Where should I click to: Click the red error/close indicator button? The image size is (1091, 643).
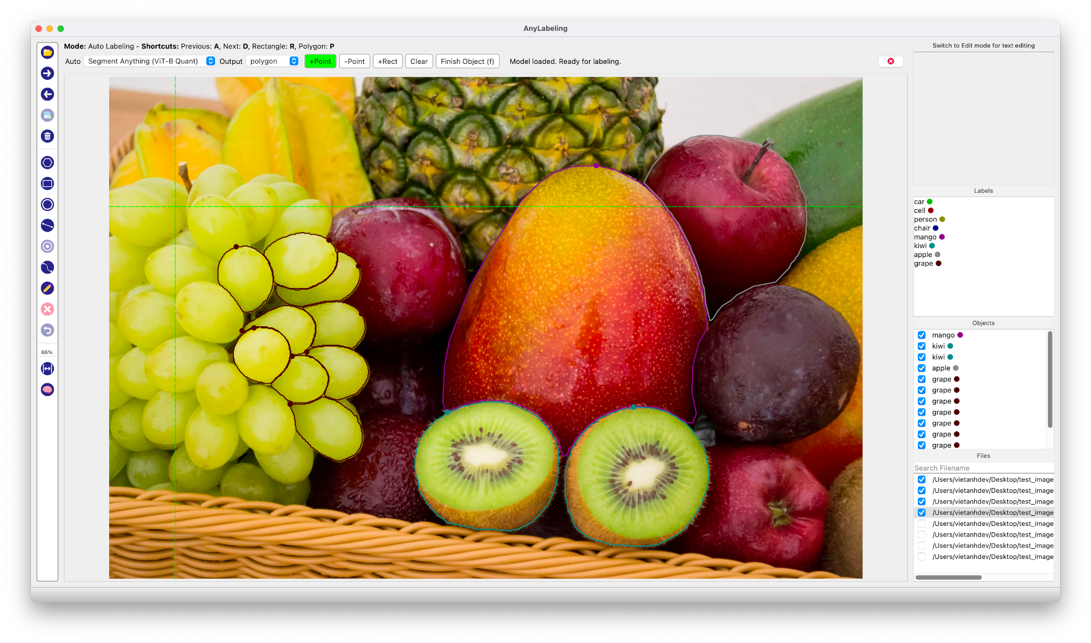pyautogui.click(x=890, y=61)
